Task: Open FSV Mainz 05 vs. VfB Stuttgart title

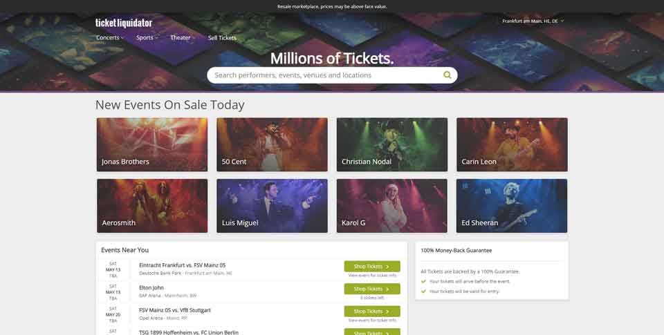Action: coord(174,310)
